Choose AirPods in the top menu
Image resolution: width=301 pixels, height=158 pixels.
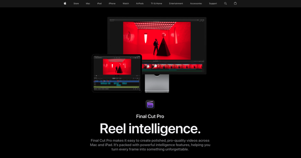click(x=140, y=4)
